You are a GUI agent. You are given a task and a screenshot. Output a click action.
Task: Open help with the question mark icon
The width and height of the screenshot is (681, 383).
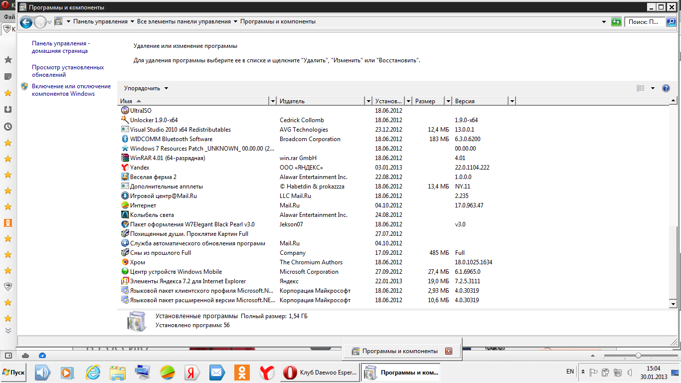pos(666,88)
